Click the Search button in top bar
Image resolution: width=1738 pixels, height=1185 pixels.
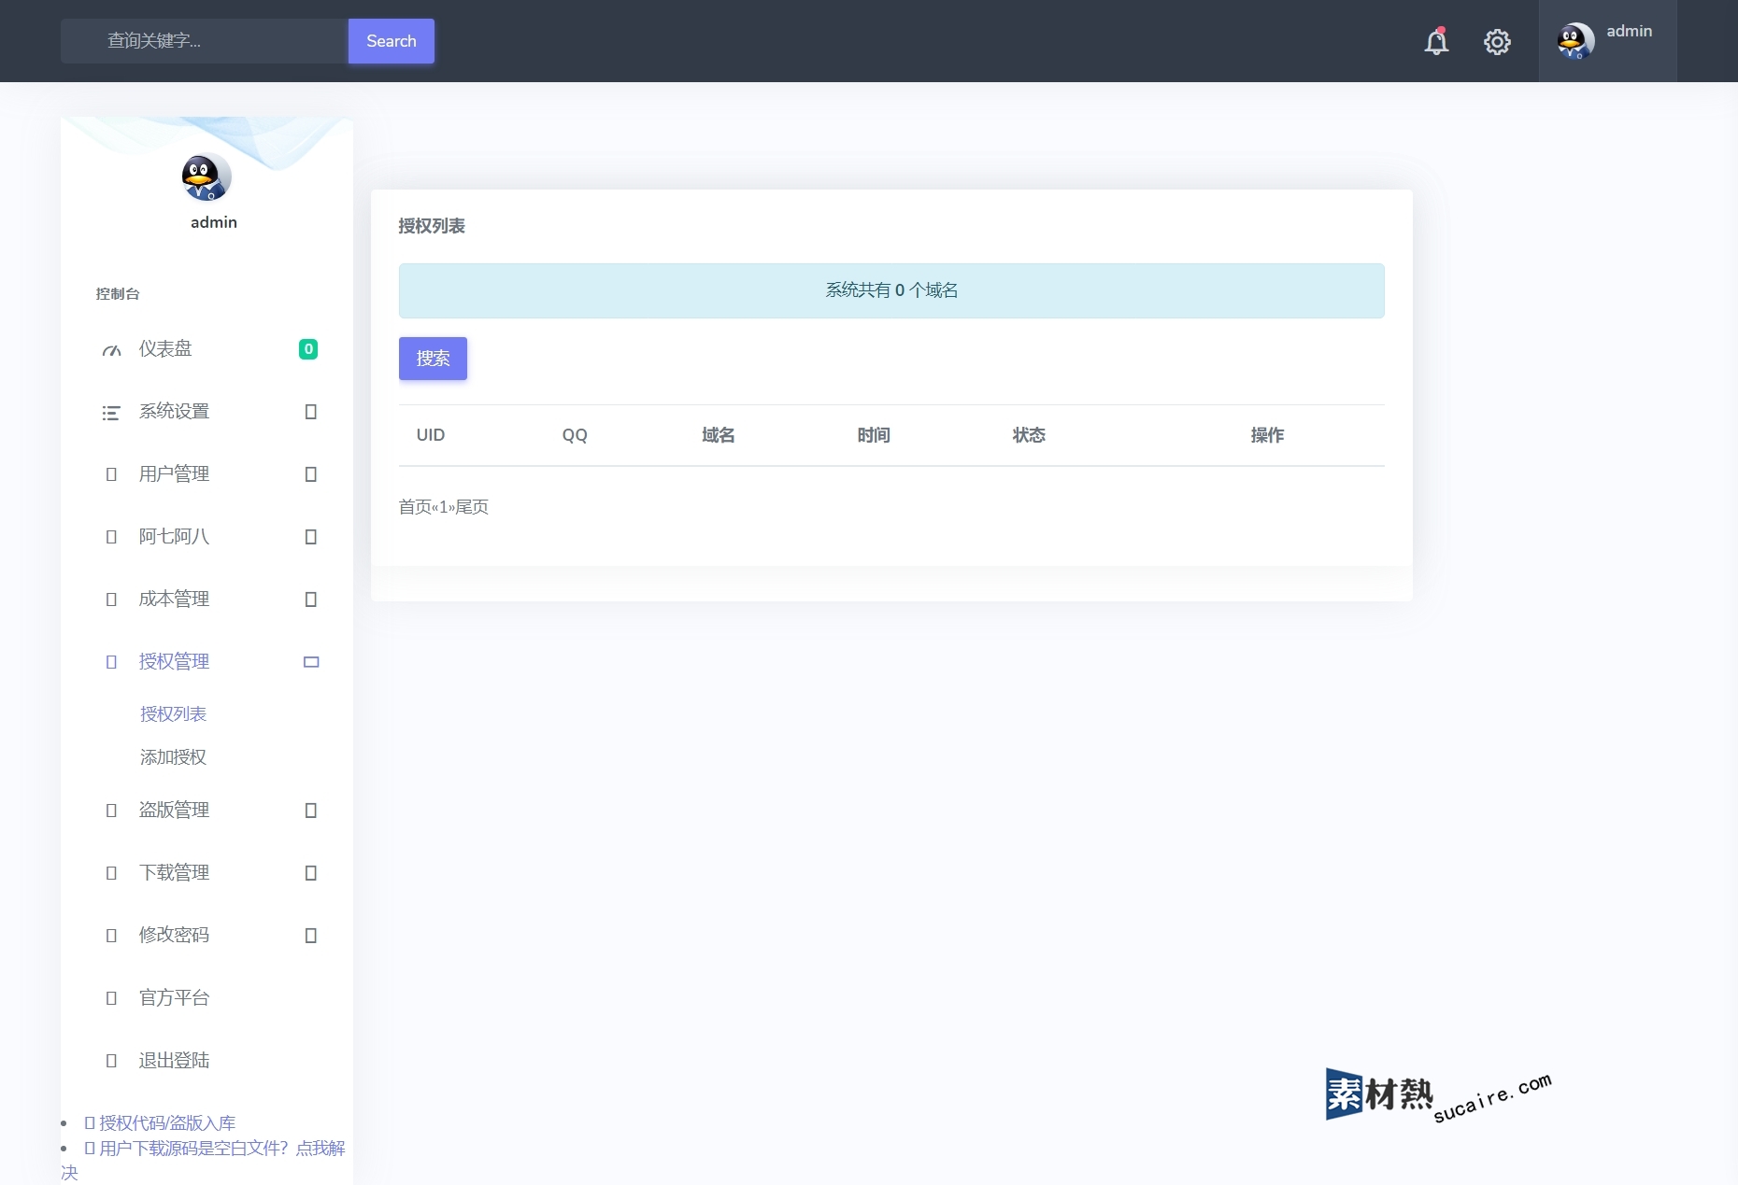(392, 41)
